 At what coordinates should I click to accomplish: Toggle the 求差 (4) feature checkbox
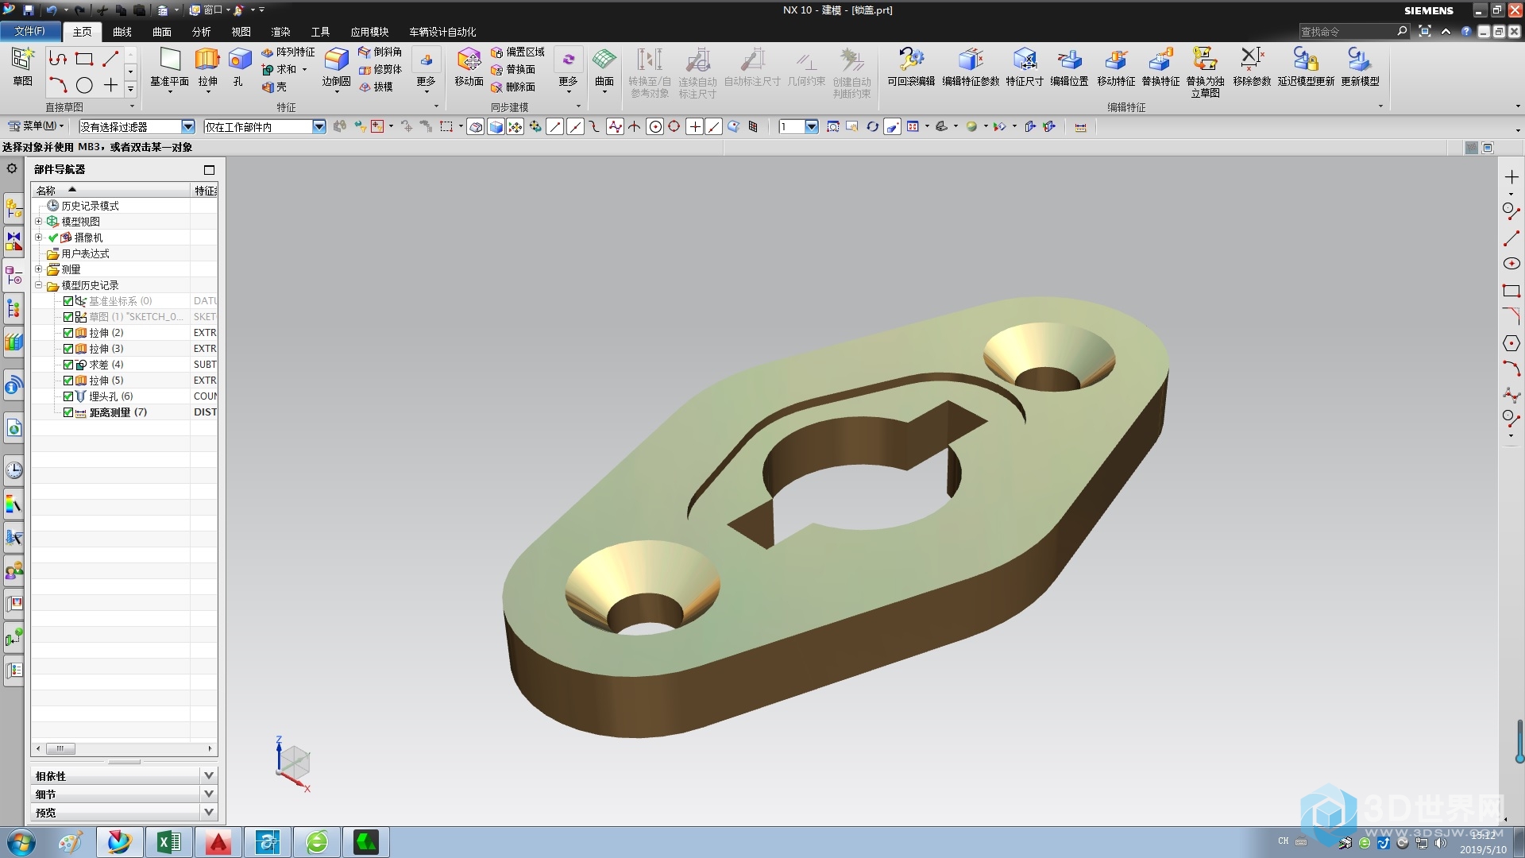tap(68, 365)
